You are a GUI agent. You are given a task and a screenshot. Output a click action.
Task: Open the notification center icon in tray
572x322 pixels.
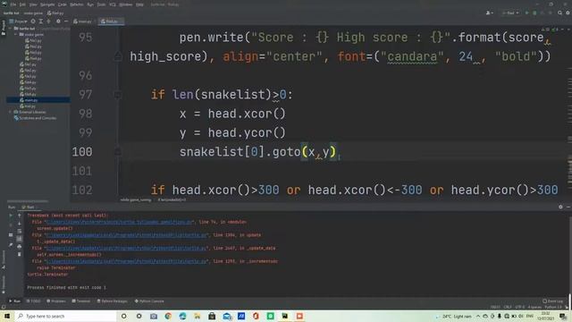[x=563, y=316]
